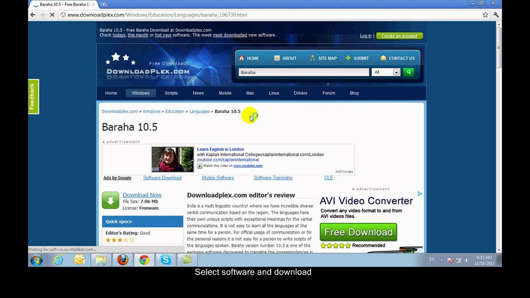Click SUBMIT in header menu

[x=357, y=58]
